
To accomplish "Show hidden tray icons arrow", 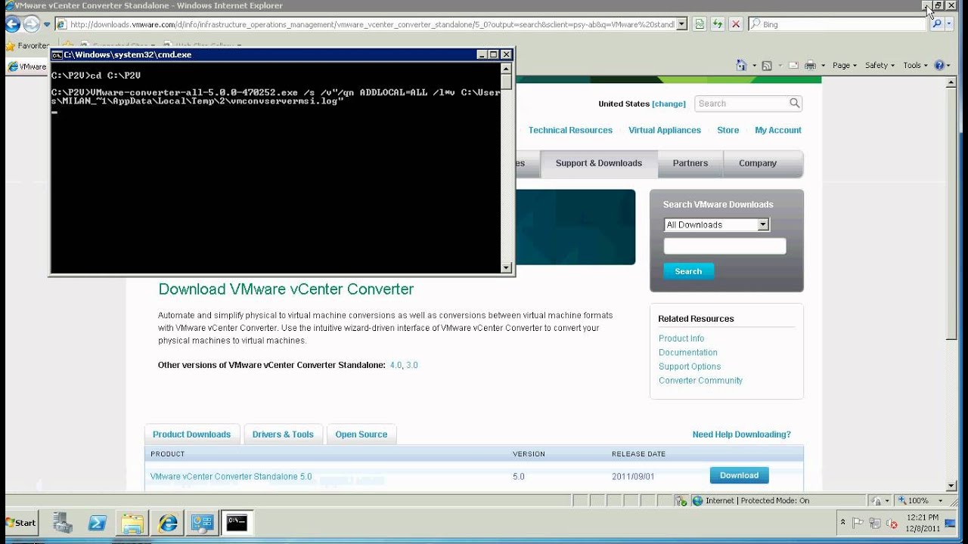I will 842,522.
